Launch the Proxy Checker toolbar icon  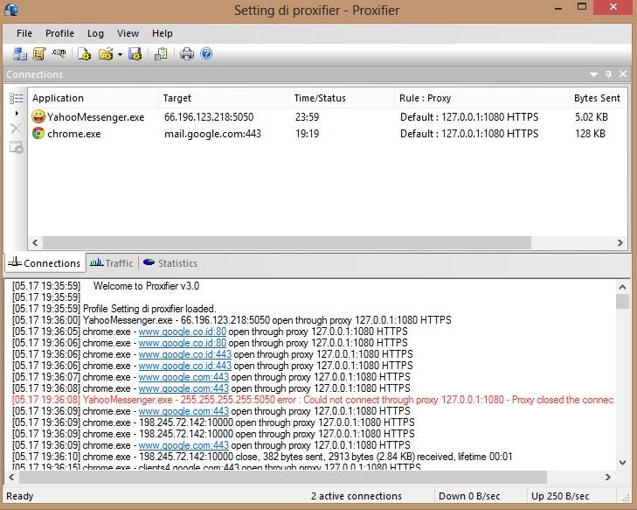click(161, 54)
